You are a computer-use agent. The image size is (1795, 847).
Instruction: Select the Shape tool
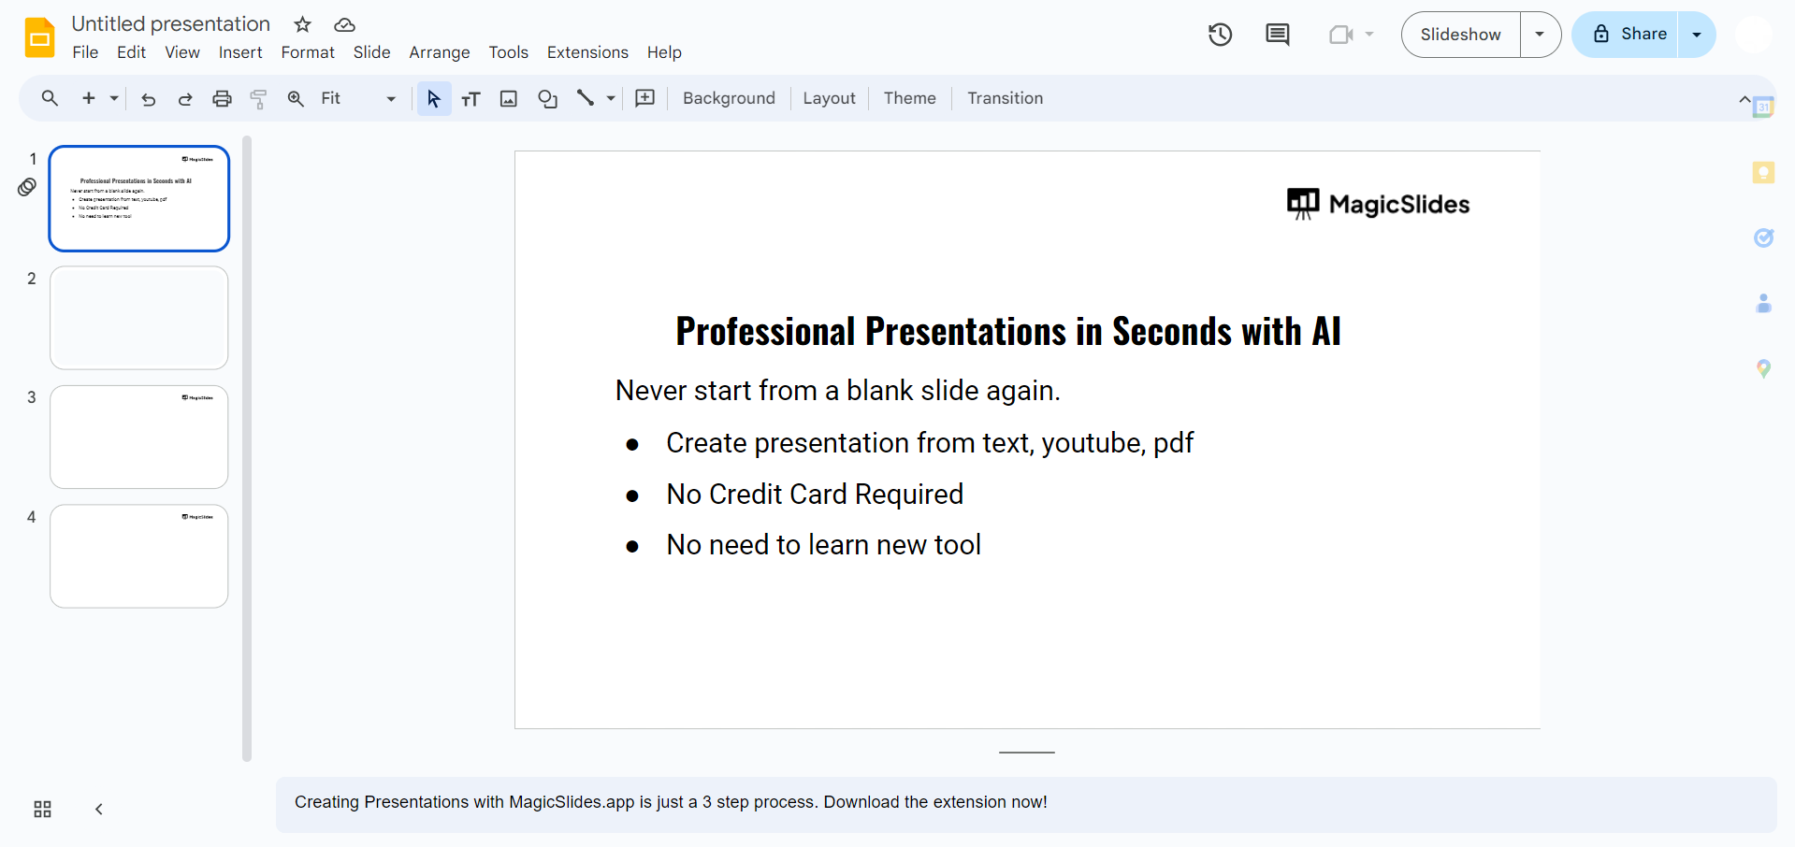[547, 99]
